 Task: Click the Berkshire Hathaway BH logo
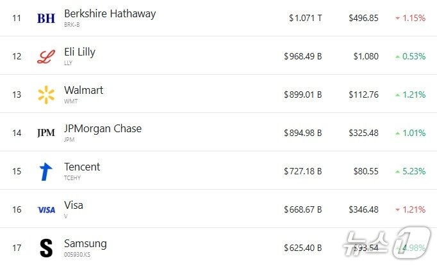[46, 18]
